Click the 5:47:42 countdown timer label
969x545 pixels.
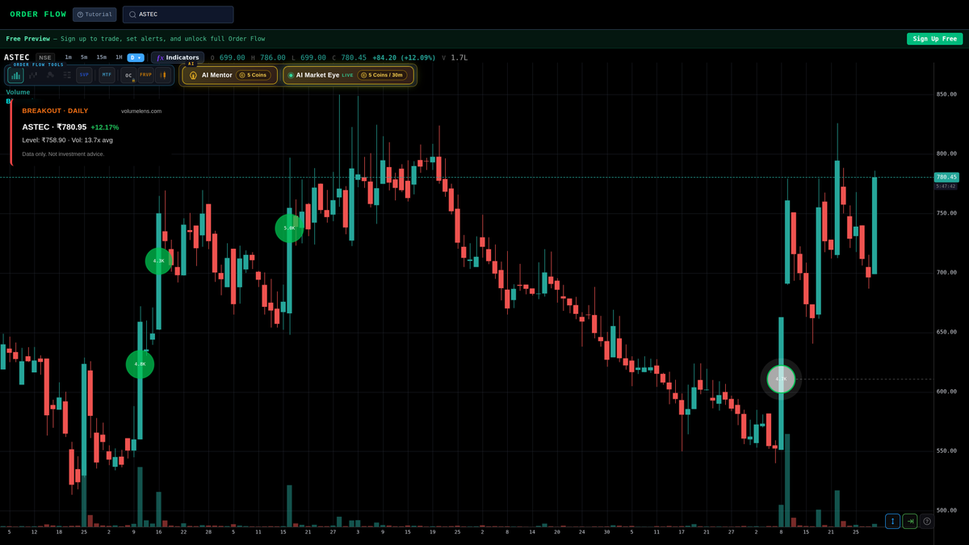[x=946, y=186]
